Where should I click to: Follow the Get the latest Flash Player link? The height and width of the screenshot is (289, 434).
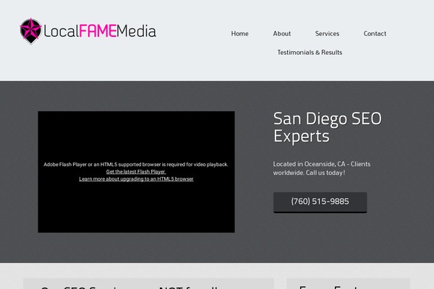tap(136, 172)
